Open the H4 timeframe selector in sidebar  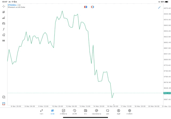[x=3, y=41]
